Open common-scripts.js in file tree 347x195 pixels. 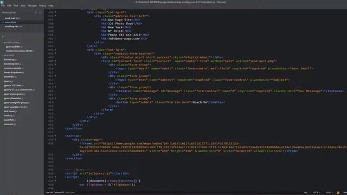coord(14,68)
